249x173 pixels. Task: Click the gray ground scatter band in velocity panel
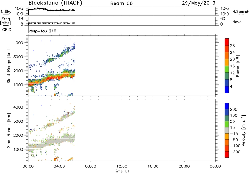52,141
